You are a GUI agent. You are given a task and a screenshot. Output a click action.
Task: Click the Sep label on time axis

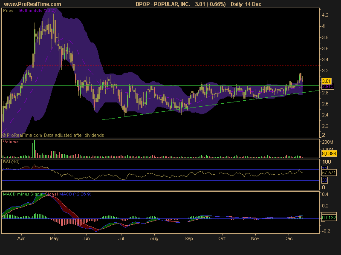pyautogui.click(x=189, y=238)
